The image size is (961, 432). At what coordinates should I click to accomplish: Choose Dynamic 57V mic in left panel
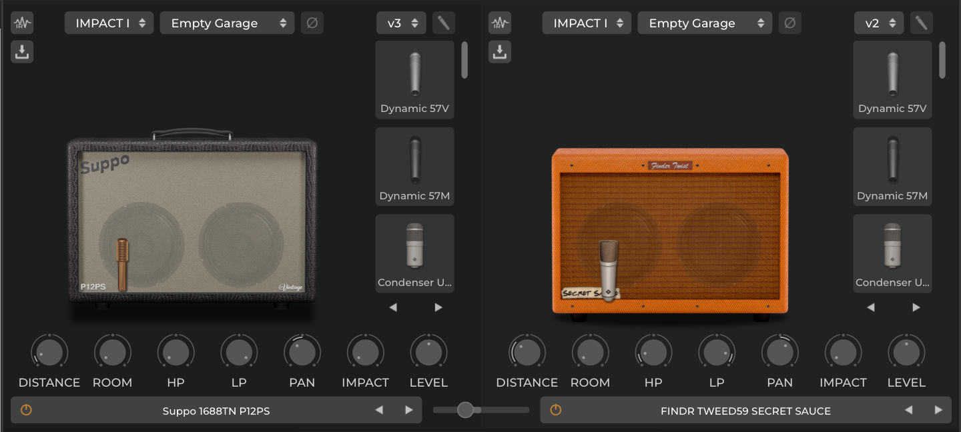[414, 79]
